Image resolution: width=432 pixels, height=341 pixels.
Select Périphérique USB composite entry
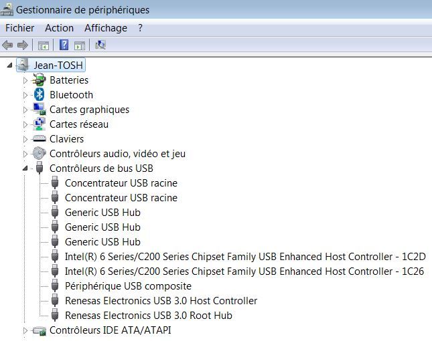[128, 286]
